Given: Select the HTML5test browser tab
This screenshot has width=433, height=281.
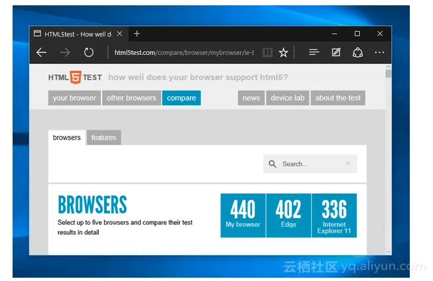Looking at the screenshot, I should click(x=76, y=34).
